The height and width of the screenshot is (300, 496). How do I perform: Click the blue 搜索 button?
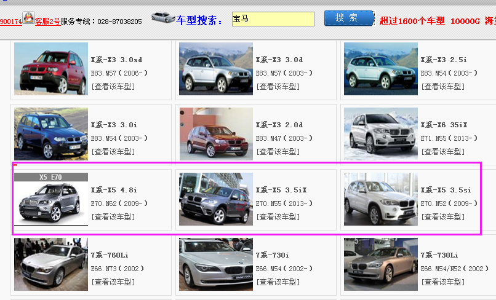[x=349, y=18]
